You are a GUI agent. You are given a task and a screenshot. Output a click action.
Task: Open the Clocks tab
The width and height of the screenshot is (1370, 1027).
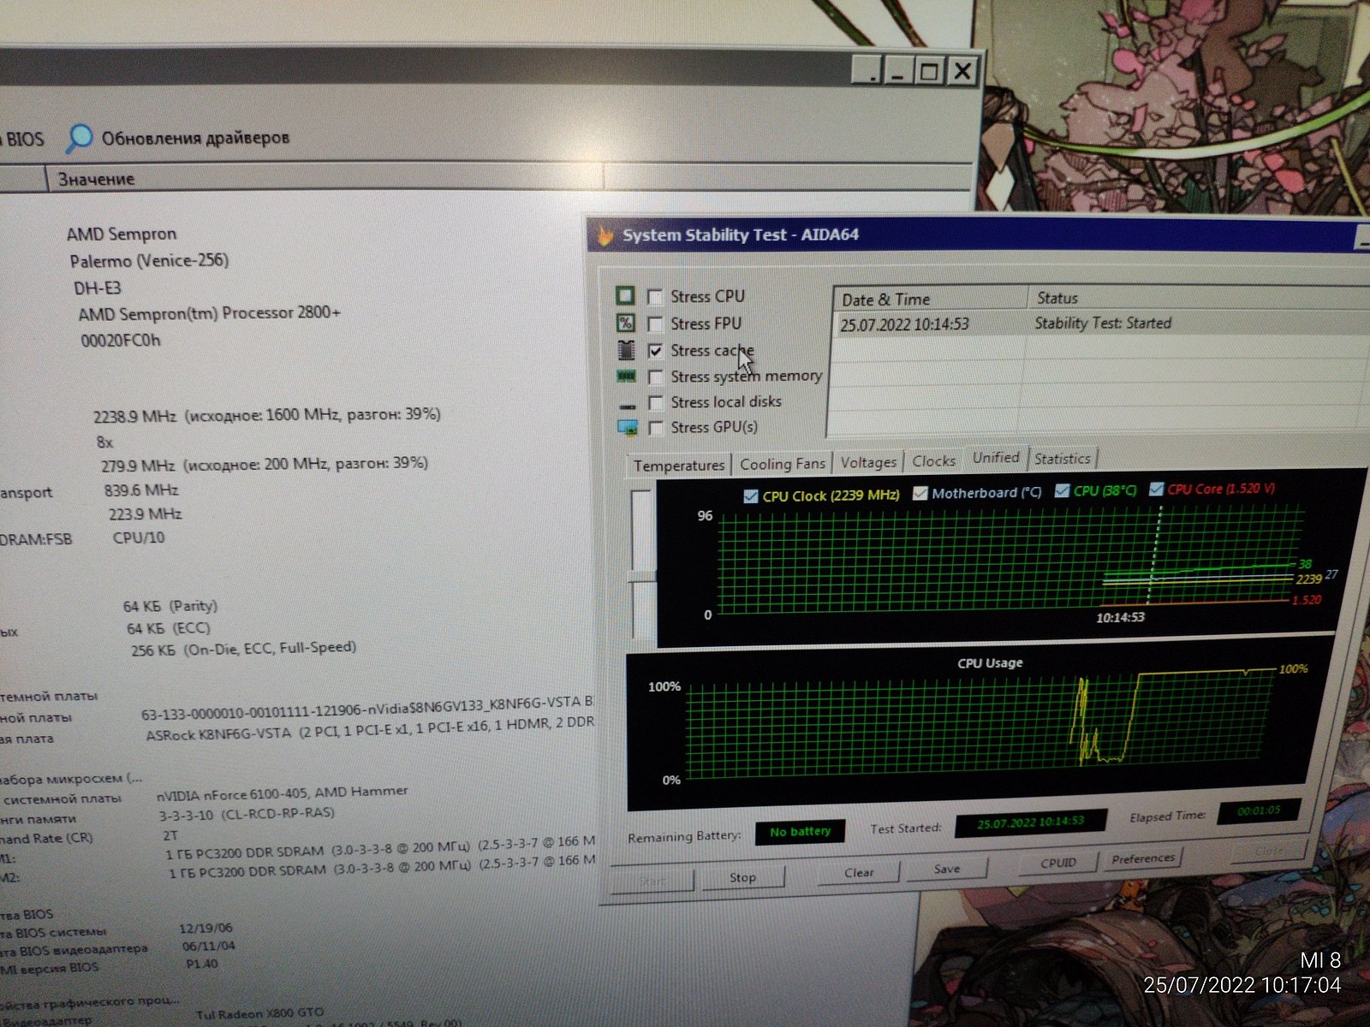933,460
